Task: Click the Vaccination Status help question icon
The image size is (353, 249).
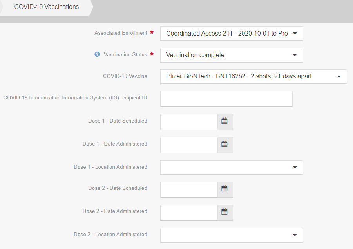Action: tap(97, 55)
